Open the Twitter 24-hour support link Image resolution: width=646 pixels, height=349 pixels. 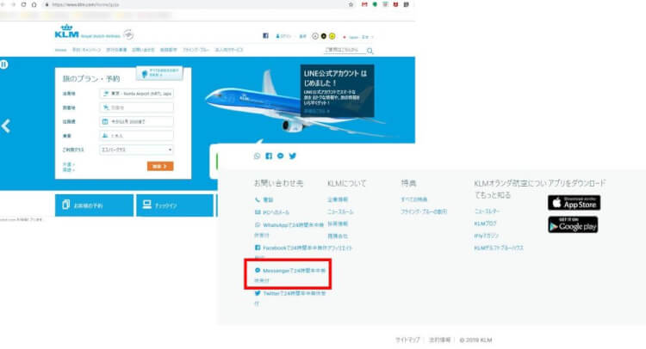(290, 298)
